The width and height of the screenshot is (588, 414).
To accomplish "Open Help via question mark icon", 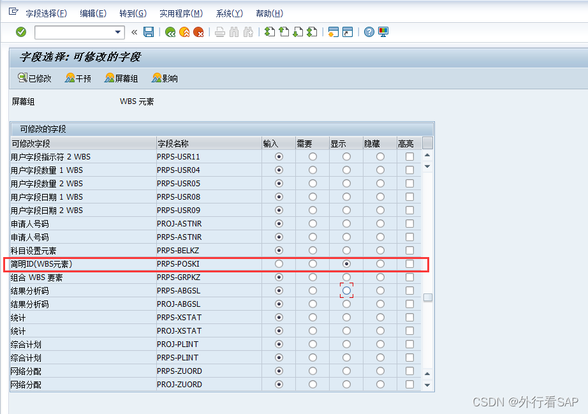I will click(x=369, y=33).
